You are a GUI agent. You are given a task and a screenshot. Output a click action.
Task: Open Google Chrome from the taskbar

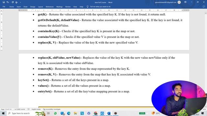point(95,113)
